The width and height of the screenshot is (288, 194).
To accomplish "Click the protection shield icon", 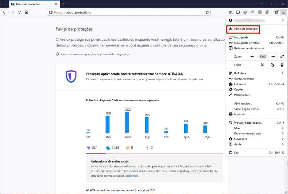I will point(71,76).
